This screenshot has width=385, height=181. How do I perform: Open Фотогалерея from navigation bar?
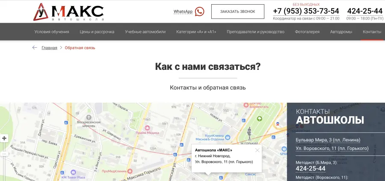307,32
